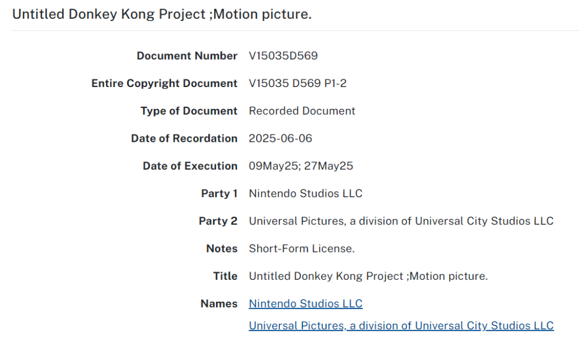
Task: Select the document number V15035D569
Action: (283, 56)
